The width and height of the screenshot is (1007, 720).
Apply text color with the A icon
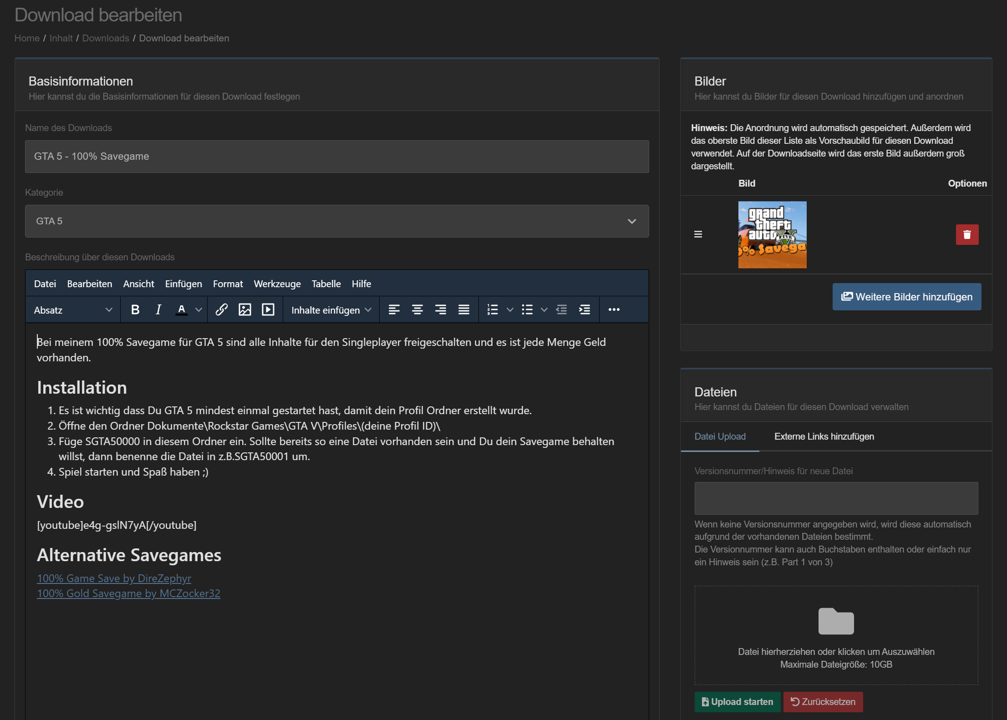click(182, 310)
